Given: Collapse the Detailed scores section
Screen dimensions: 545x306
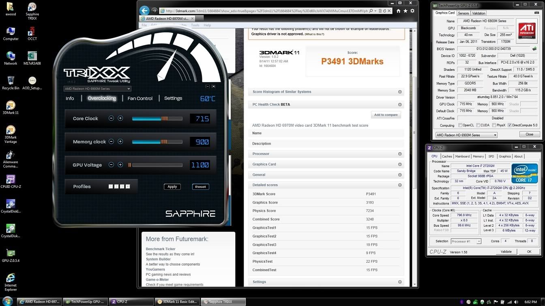Looking at the screenshot, I should point(400,185).
